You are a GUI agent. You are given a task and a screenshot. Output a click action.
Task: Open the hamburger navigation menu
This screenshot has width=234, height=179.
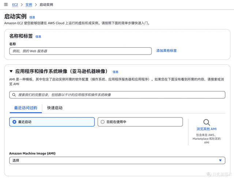click(x=6, y=4)
